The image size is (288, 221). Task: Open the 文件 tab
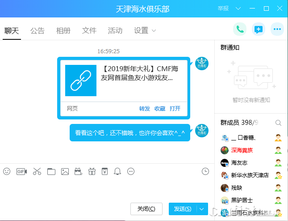89,31
